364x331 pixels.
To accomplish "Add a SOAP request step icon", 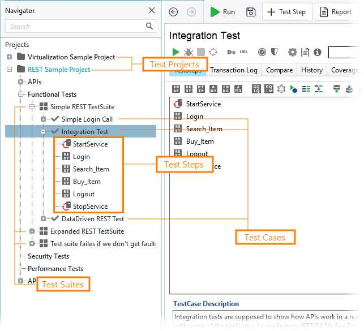I will (x=176, y=89).
